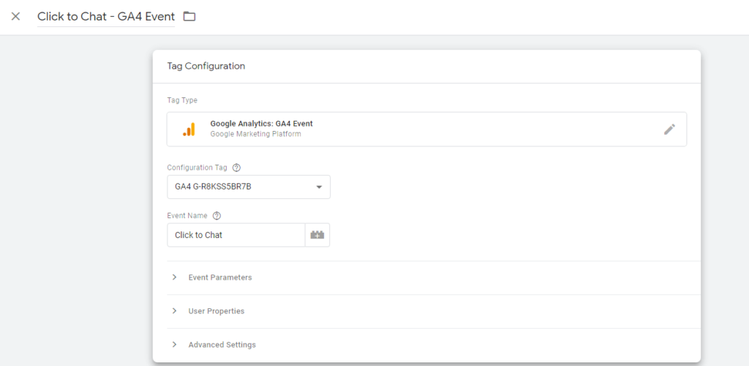The height and width of the screenshot is (366, 749).
Task: Expand the User Properties chevron
Action: coord(174,311)
